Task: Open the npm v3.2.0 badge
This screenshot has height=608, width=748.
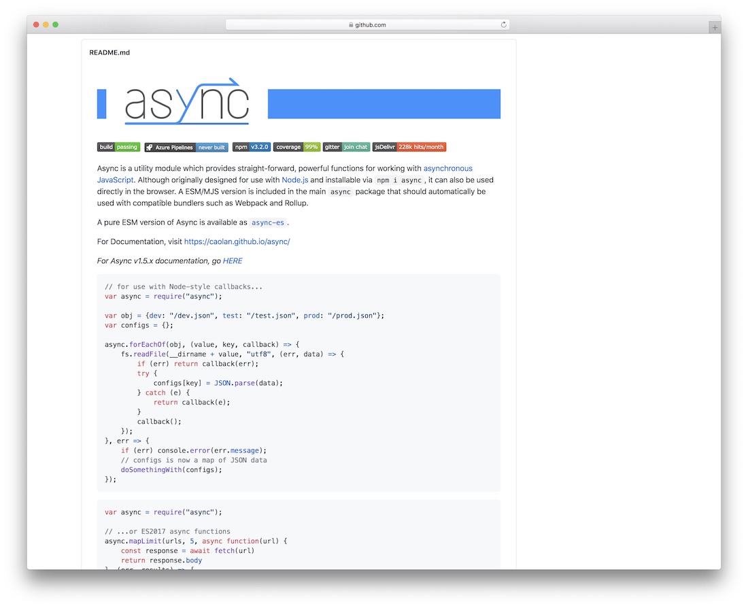Action: (252, 147)
